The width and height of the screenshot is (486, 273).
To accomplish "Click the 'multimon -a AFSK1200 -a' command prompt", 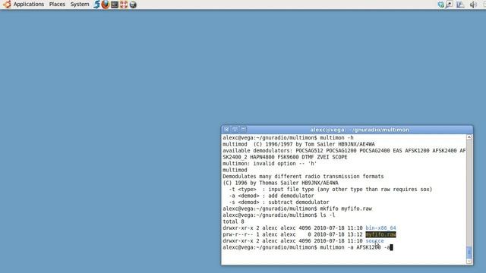I will coord(308,247).
